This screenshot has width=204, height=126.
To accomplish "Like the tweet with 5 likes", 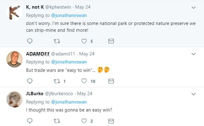I will pyautogui.click(x=84, y=41).
